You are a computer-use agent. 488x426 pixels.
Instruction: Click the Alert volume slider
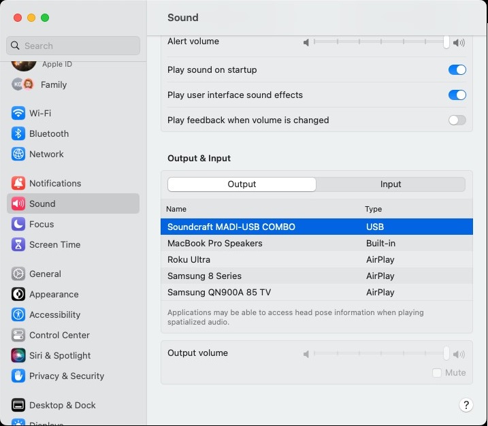(x=381, y=42)
